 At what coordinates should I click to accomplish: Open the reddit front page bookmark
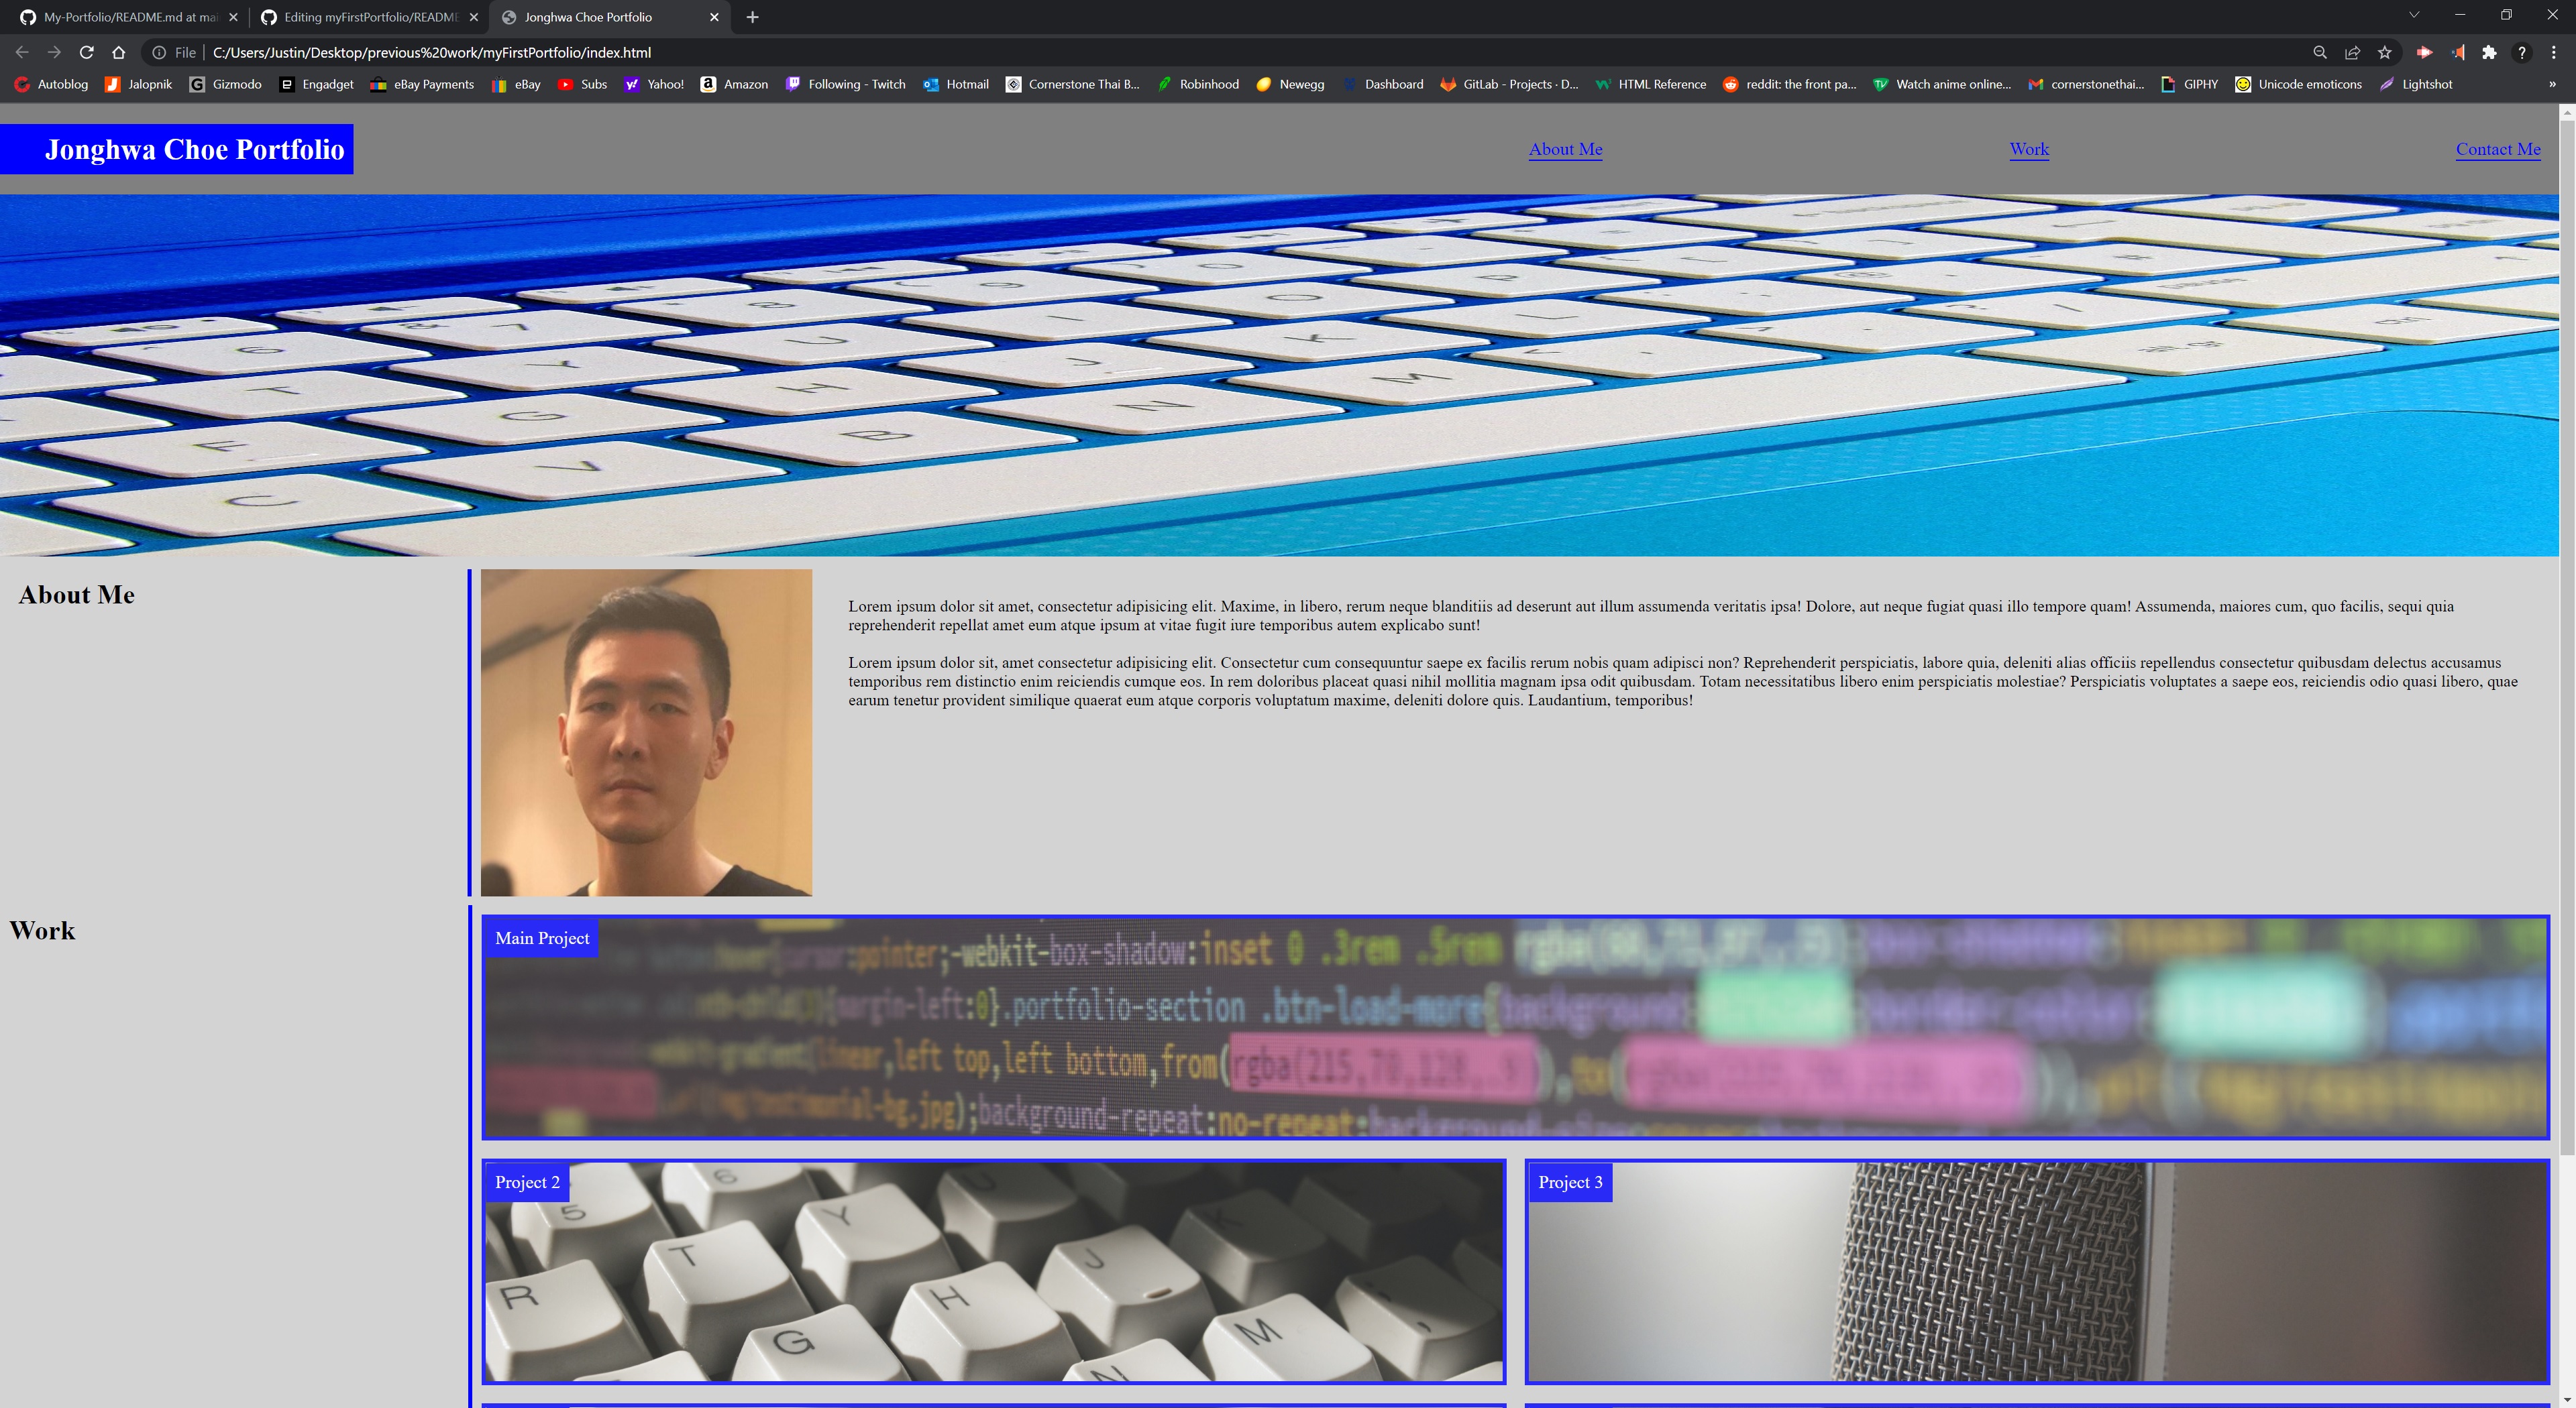[1789, 84]
